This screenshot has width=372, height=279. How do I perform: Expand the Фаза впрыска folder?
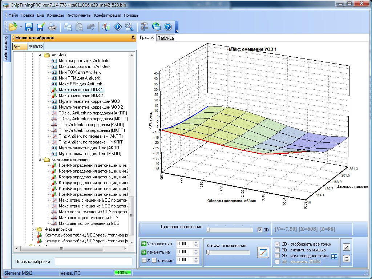click(x=33, y=229)
